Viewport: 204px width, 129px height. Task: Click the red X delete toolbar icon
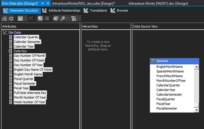(x=31, y=19)
